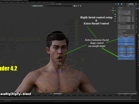Image resolution: width=139 pixels, height=104 pixels.
Task: Click the Location Z value field
Action: click(124, 14)
